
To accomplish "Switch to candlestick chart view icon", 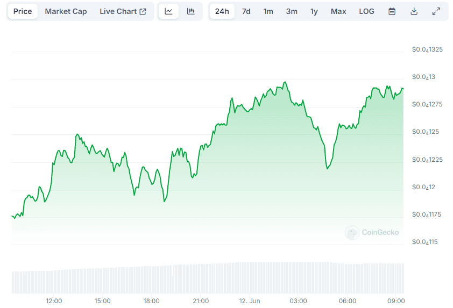I will point(190,11).
